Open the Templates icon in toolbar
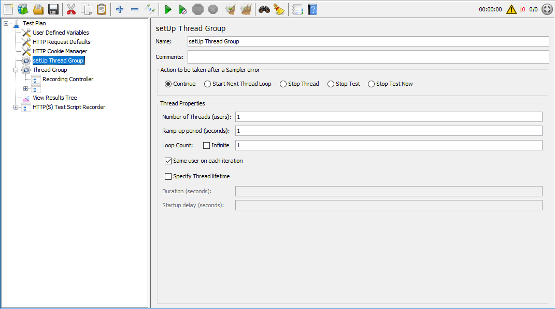555x309 pixels. 23,9
